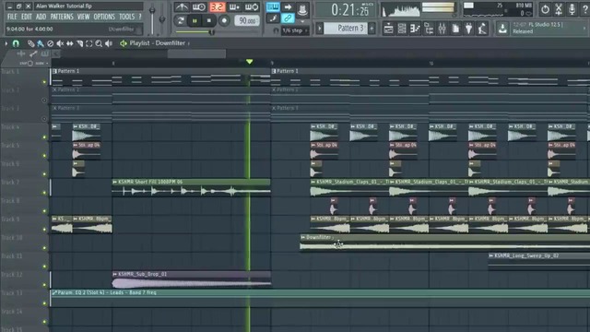Open the FILE menu

(x=12, y=17)
